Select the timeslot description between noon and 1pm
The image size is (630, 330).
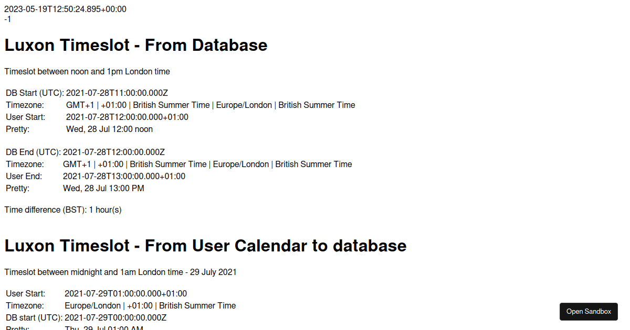click(87, 71)
